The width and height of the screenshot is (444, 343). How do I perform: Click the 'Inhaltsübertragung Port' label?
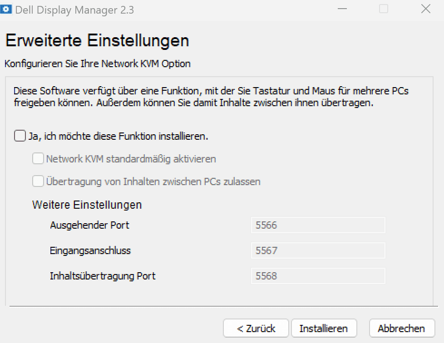click(103, 276)
